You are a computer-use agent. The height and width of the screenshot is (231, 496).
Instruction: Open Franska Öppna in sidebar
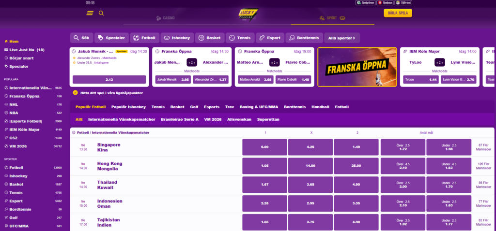click(x=33, y=96)
